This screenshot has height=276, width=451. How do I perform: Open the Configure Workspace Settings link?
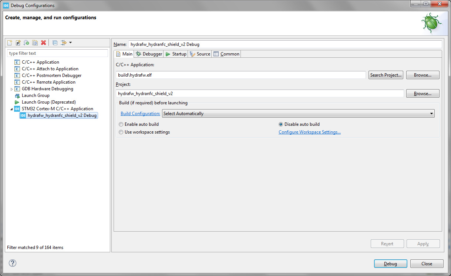[309, 132]
